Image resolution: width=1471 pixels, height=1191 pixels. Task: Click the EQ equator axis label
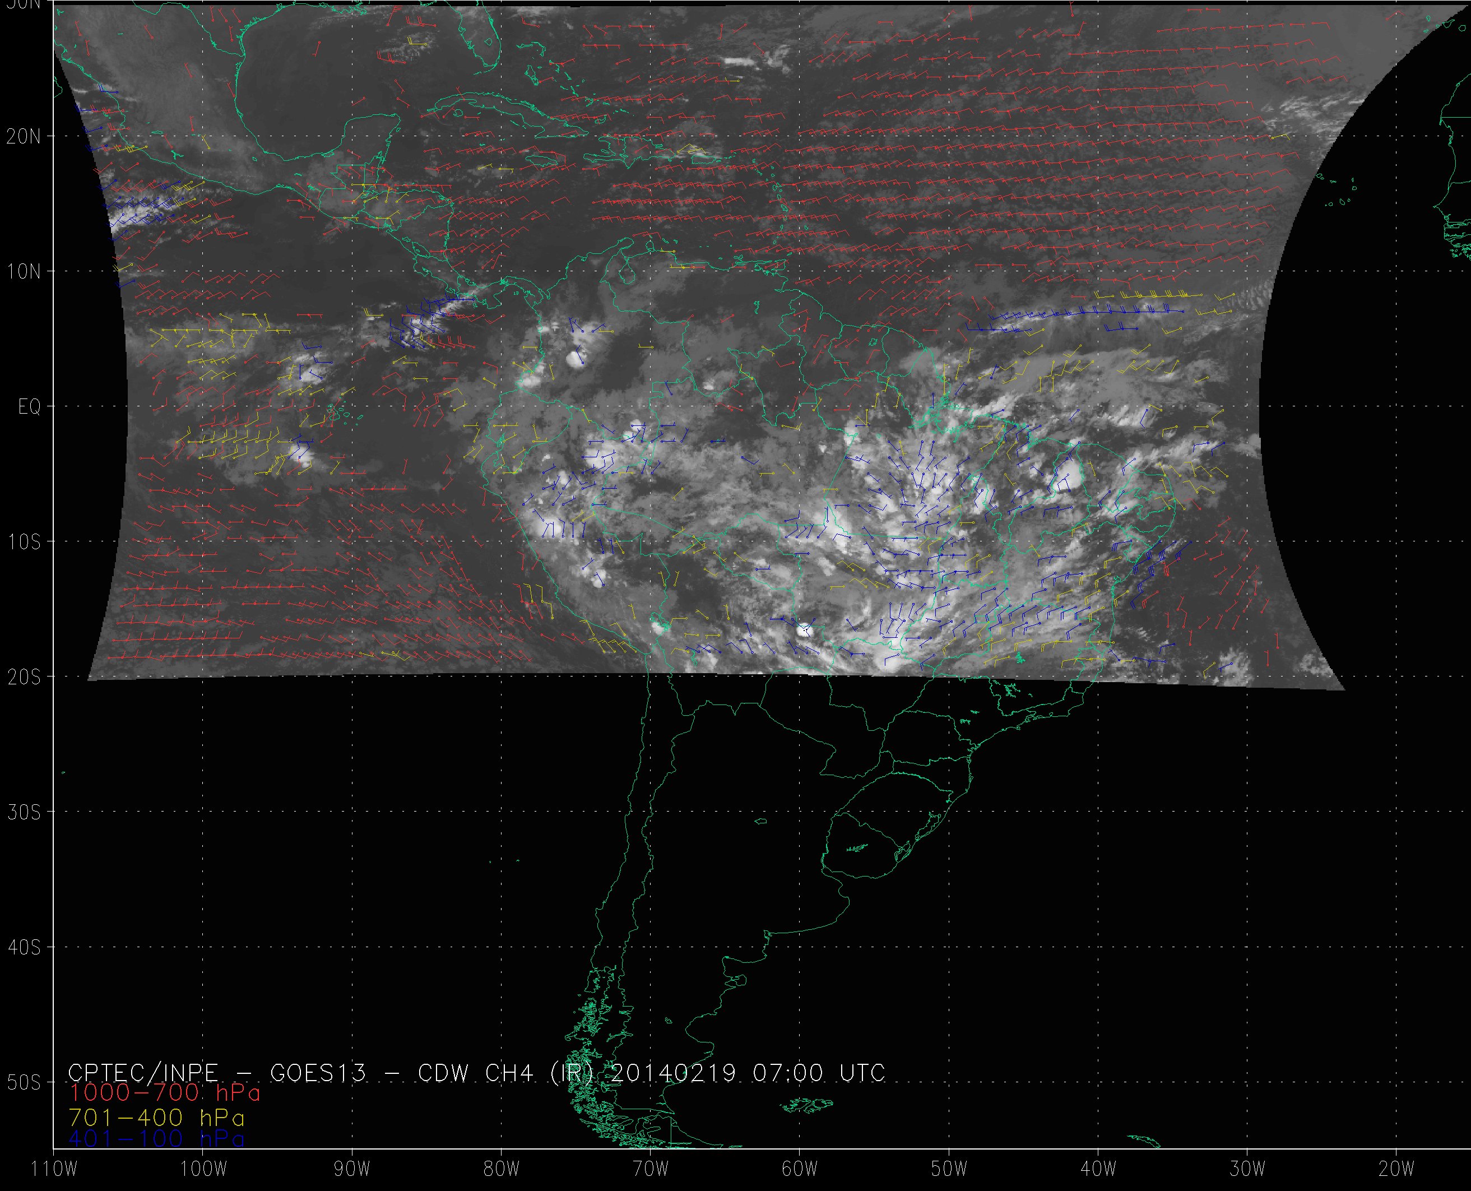(x=29, y=407)
